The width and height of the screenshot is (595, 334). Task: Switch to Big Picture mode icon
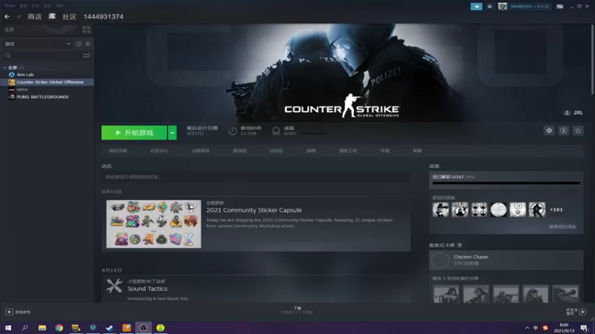560,7
